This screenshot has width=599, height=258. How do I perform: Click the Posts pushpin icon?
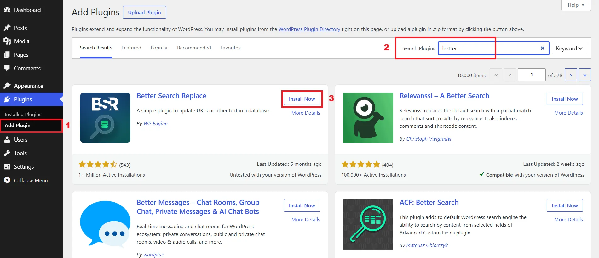tap(7, 28)
